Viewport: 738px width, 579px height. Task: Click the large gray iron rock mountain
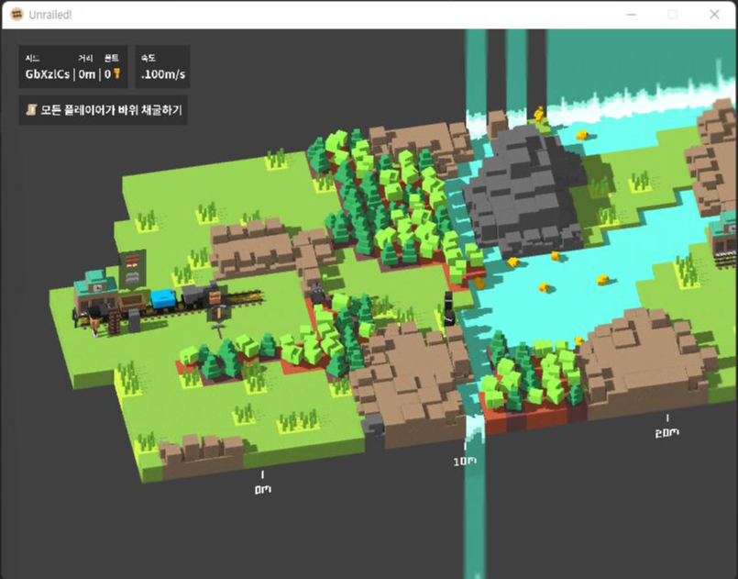(524, 190)
